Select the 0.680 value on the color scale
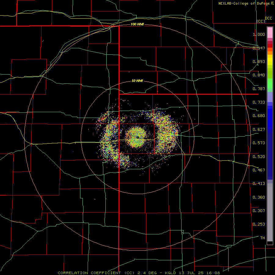The width and height of the screenshot is (275, 275). 259,116
